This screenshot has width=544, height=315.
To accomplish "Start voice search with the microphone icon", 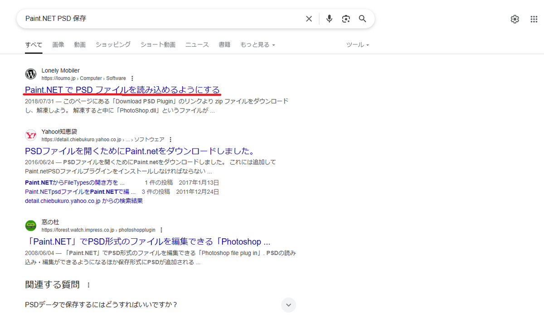I will click(x=329, y=19).
